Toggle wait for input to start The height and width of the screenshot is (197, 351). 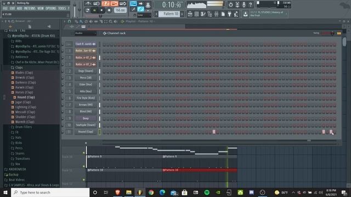click(97, 4)
